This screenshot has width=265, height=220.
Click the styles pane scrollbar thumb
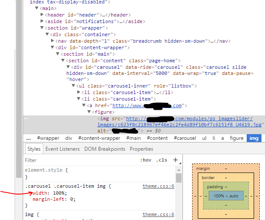(179, 178)
